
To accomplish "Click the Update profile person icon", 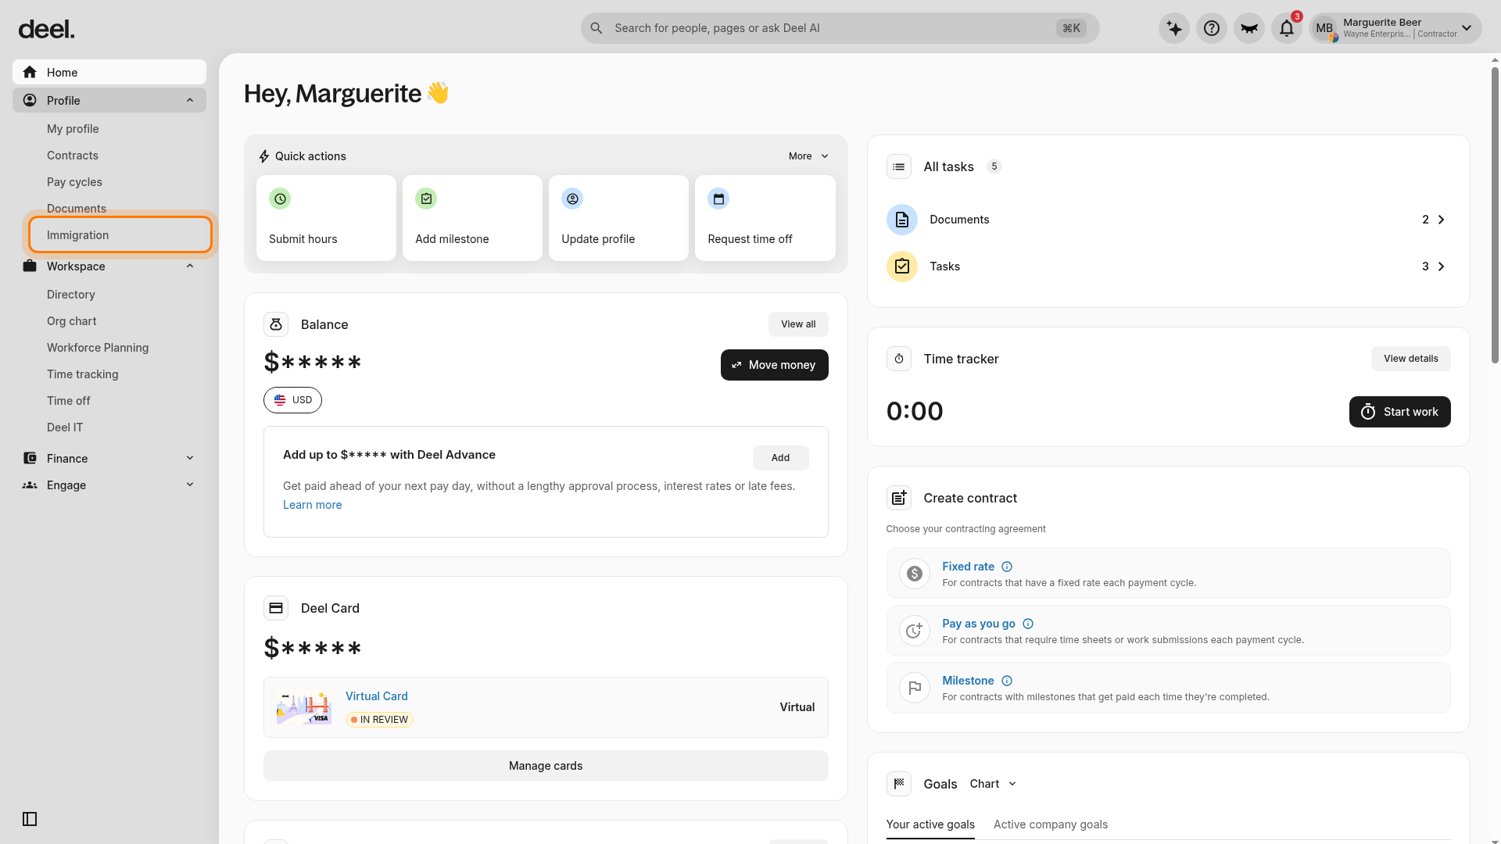I will click(572, 198).
